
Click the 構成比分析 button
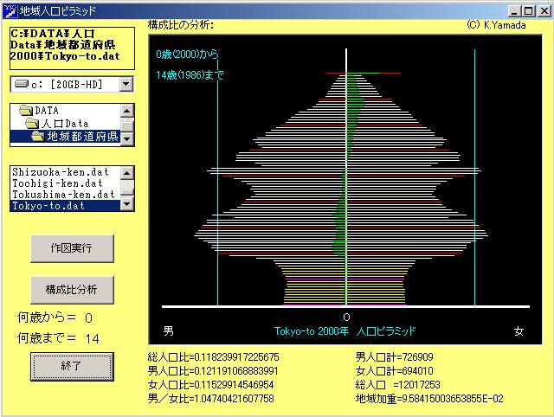(72, 290)
